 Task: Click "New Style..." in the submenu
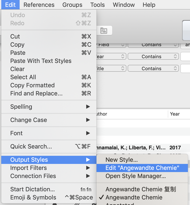[x=121, y=160]
